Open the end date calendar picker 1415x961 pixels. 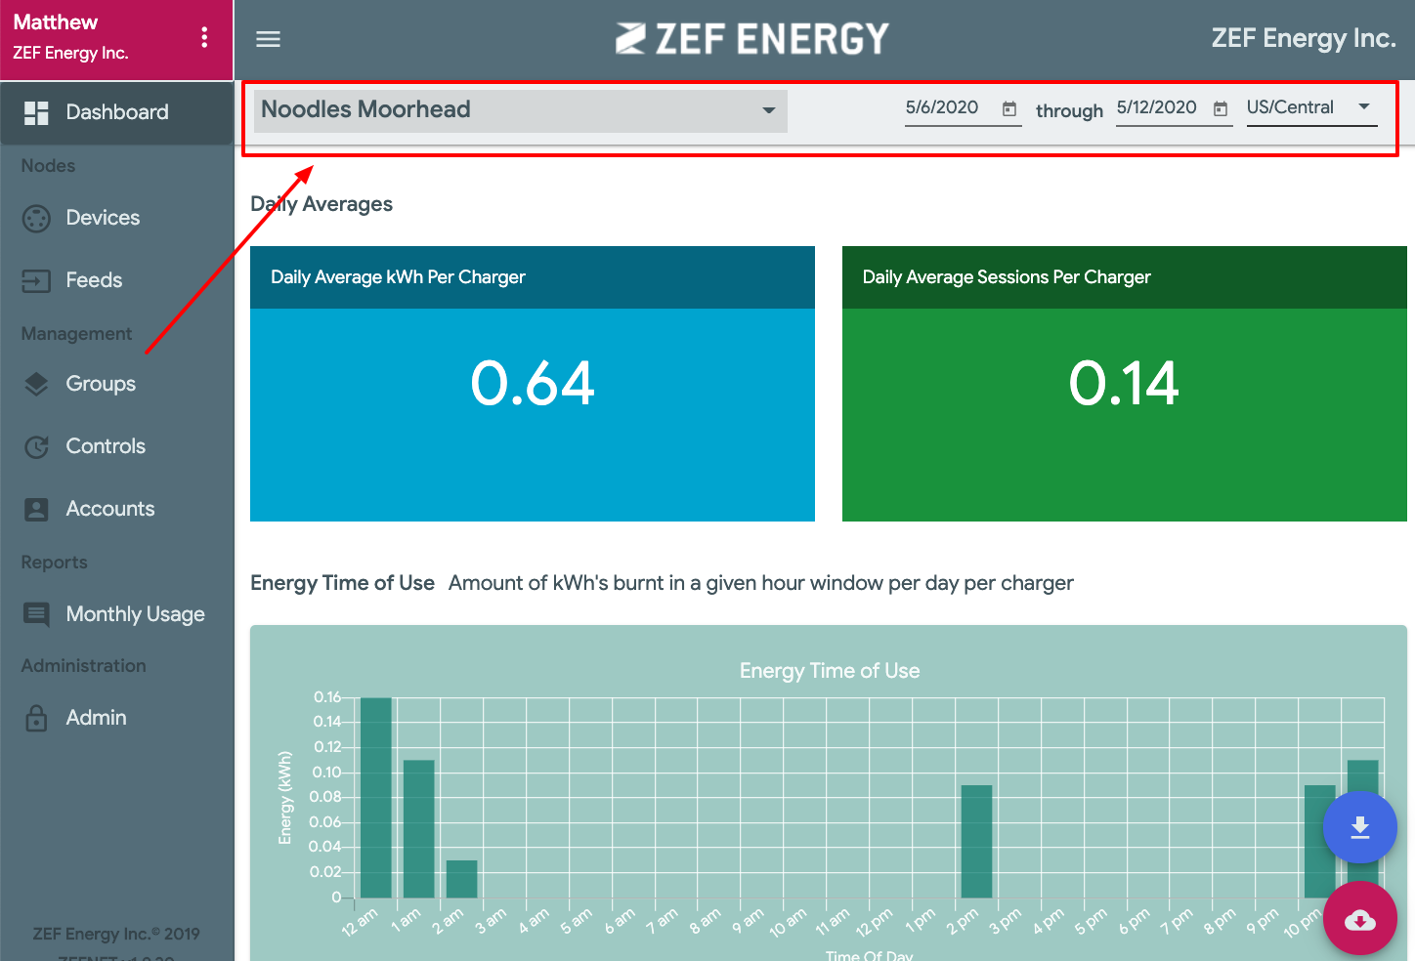click(1221, 108)
